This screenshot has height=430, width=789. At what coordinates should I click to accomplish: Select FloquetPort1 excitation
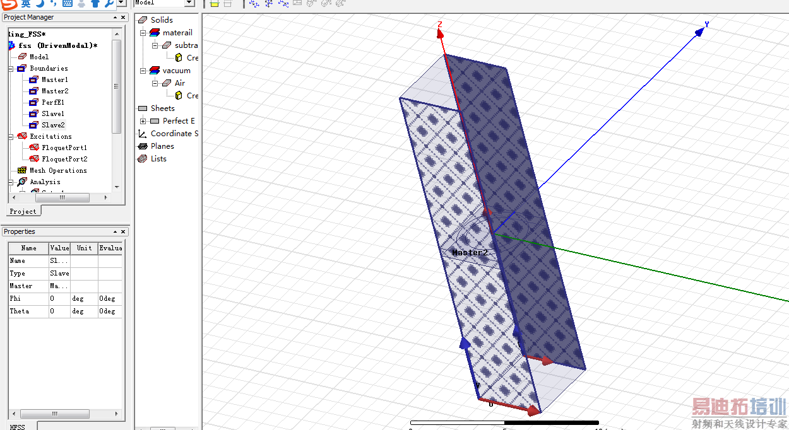click(64, 148)
